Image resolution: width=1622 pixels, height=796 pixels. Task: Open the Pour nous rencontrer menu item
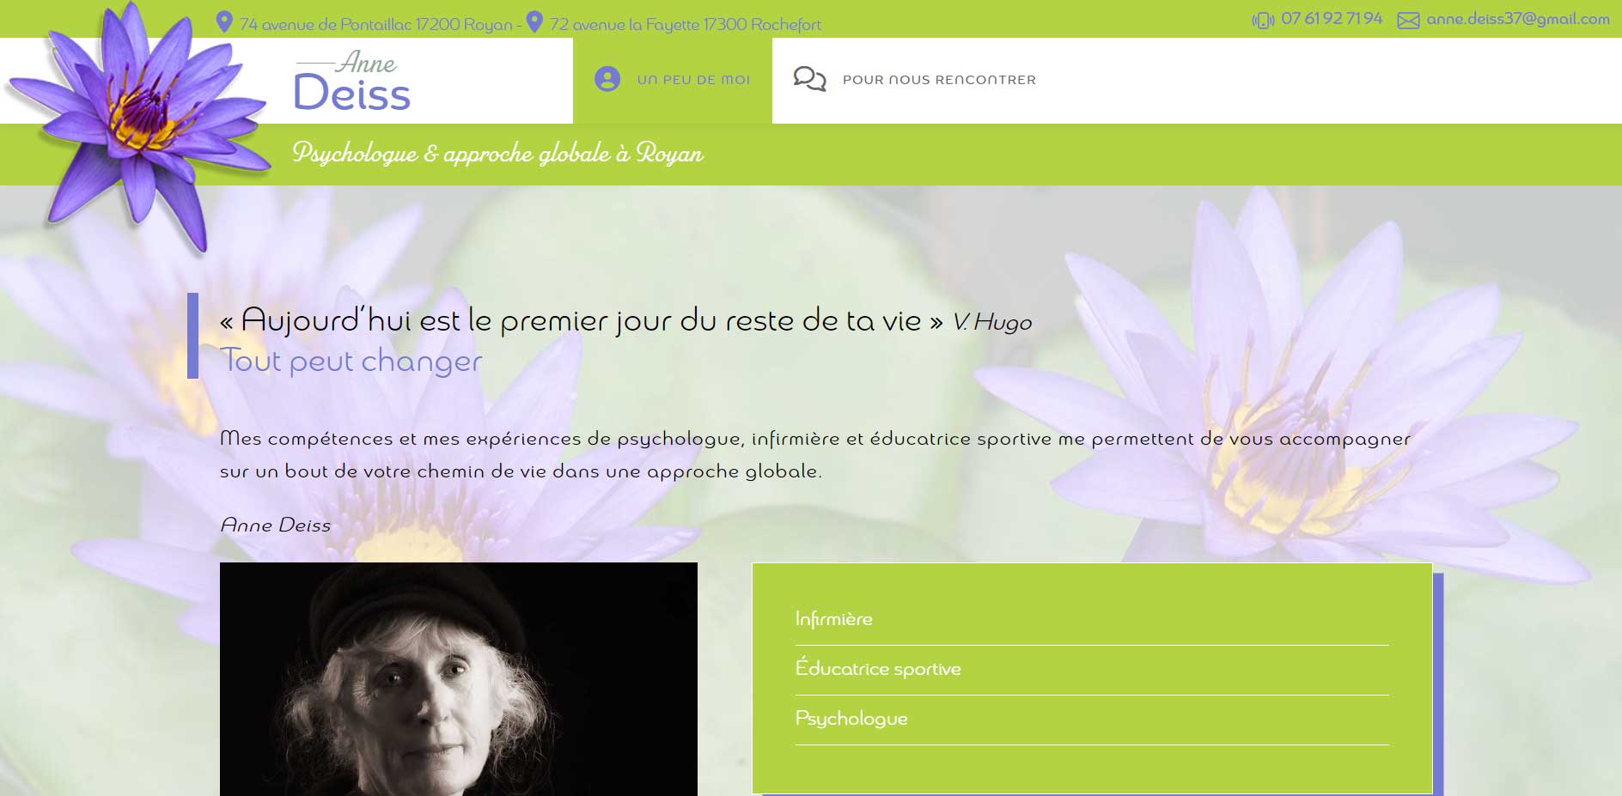[915, 80]
